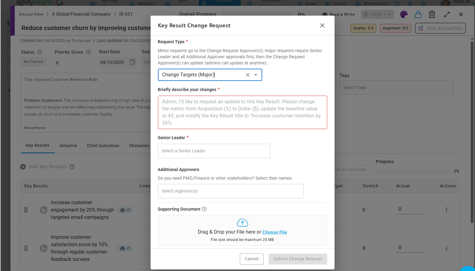Viewport: 475px width, 271px height.
Task: Click the SAVE button in header
Action: [373, 14]
